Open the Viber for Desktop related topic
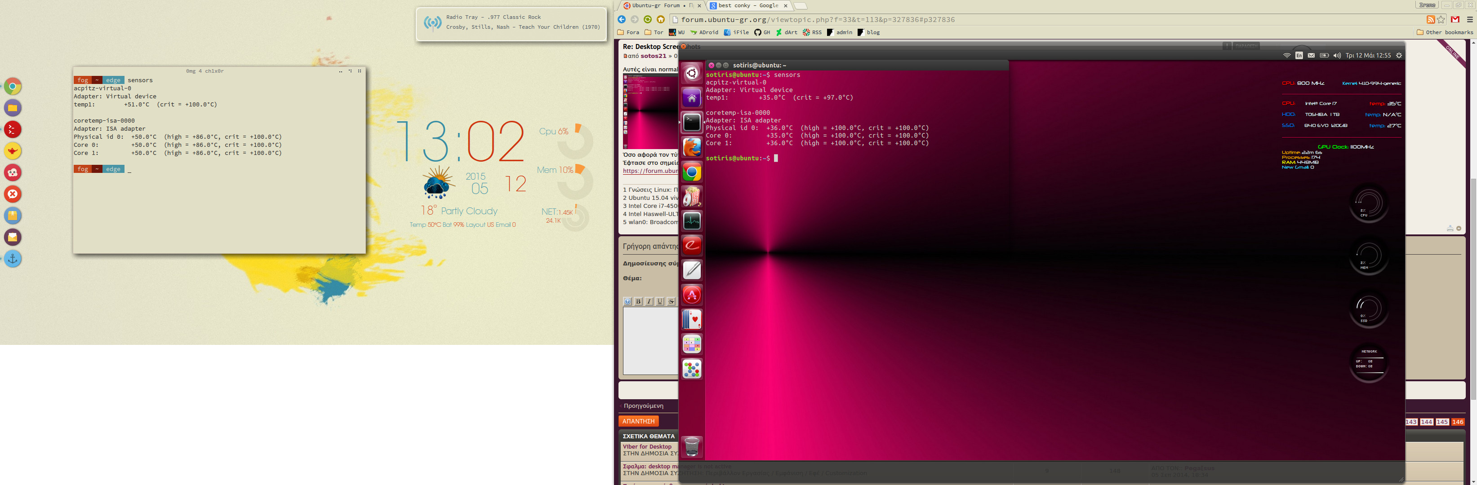This screenshot has width=1477, height=485. (647, 447)
